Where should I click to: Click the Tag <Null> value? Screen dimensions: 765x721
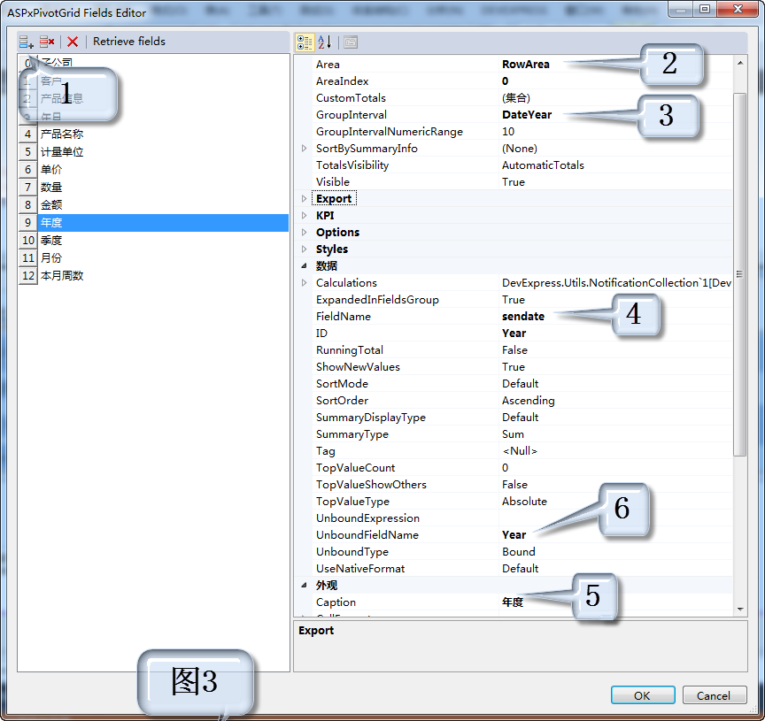click(x=520, y=451)
